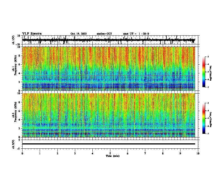Click time axis tick label "9"
The image size is (223, 172).
[x=180, y=153]
